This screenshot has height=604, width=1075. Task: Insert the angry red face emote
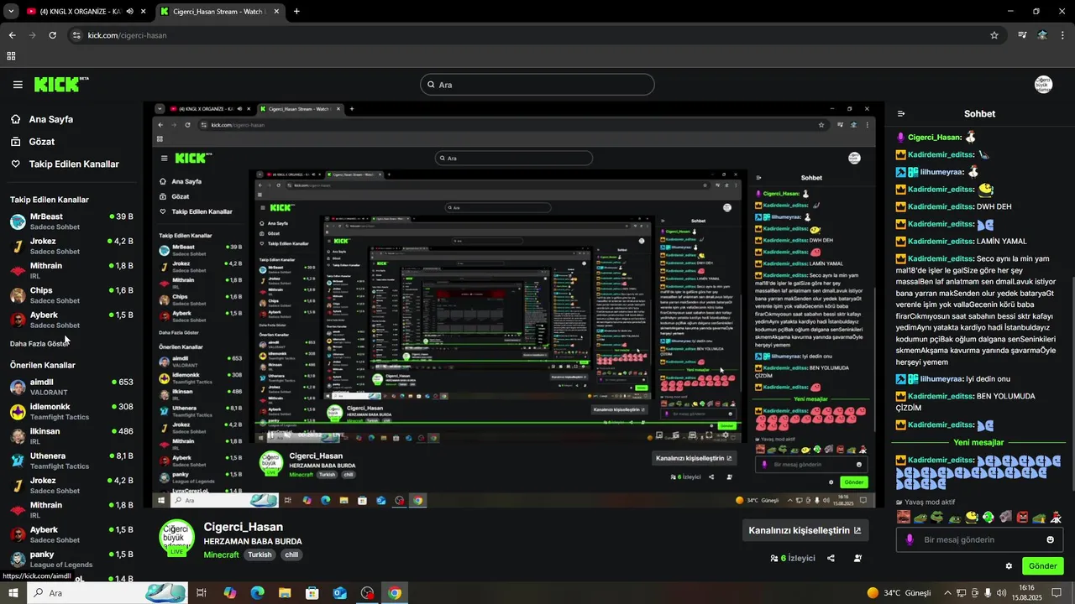[1022, 517]
